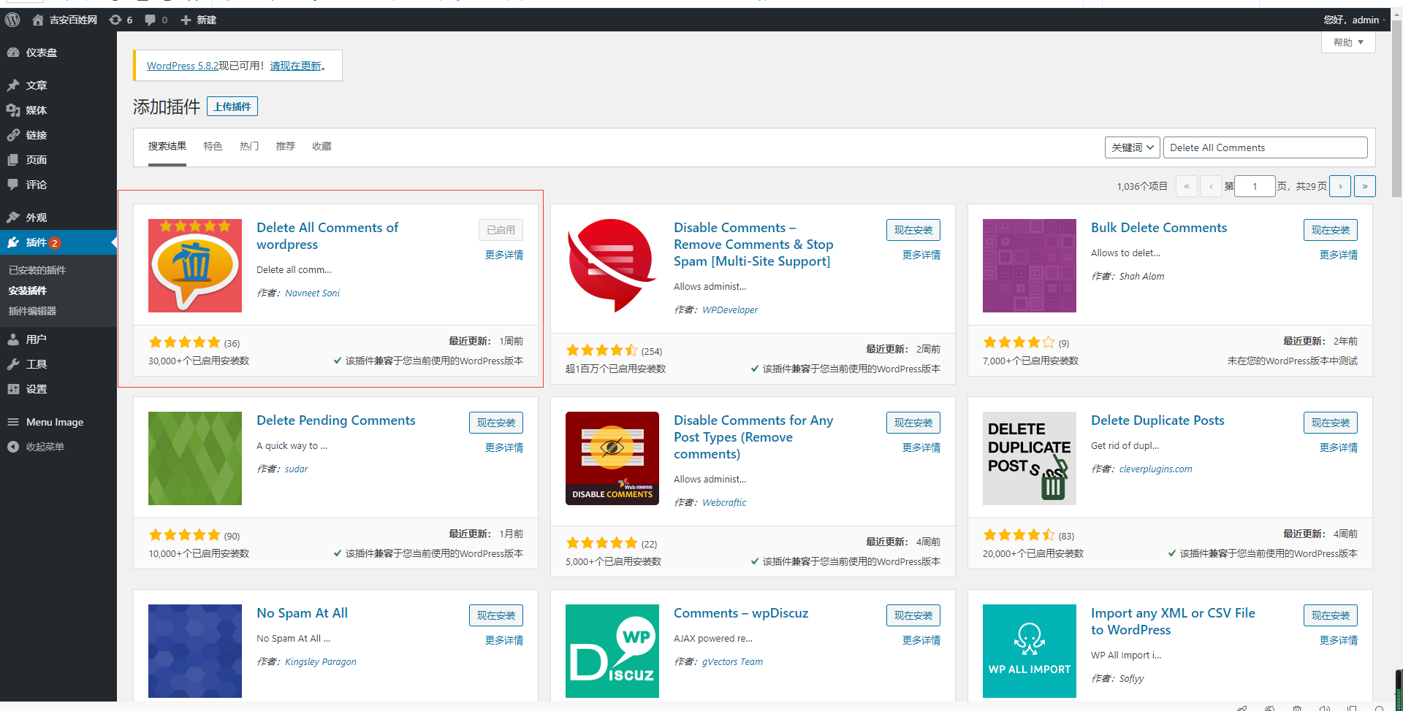Viewport: 1403px width, 711px height.
Task: Click Delete Pending Comments green plugin icon
Action: [195, 458]
